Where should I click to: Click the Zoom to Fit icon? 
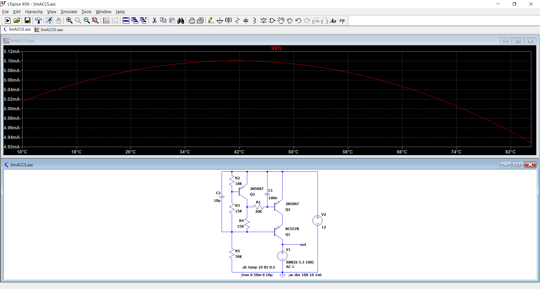(x=95, y=20)
